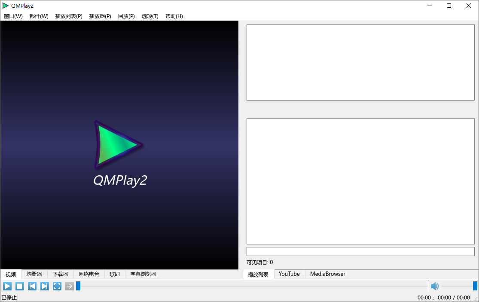Screen dimensions: 479x302
Task: Open the 选项(T) menu
Action: pyautogui.click(x=150, y=16)
